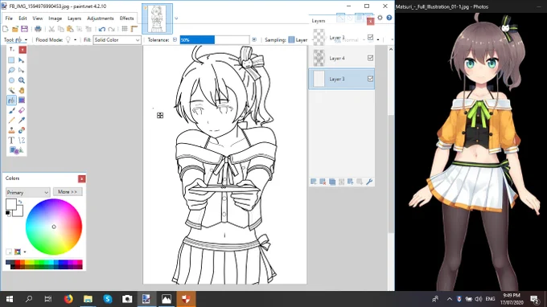This screenshot has width=547, height=307.
Task: Open the Fill Solid Color combo box
Action: click(x=117, y=39)
